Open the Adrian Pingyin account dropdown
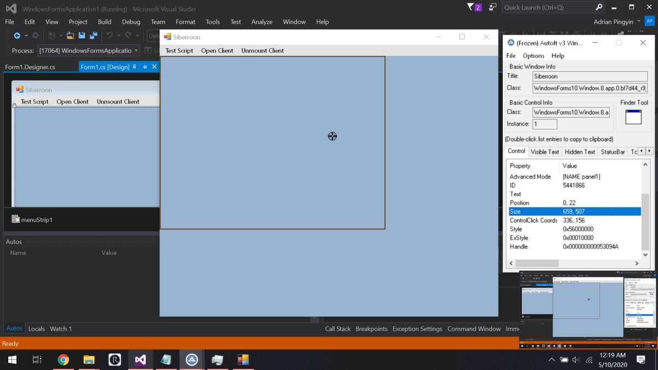 coord(639,22)
